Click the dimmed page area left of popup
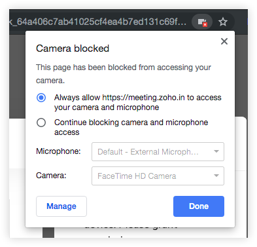 click(x=17, y=77)
